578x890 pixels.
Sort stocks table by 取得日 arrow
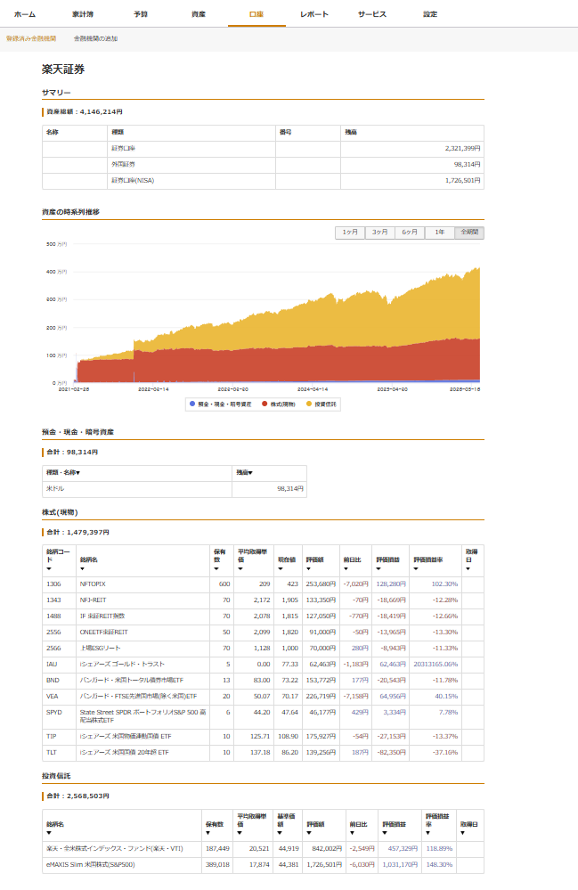[x=468, y=568]
